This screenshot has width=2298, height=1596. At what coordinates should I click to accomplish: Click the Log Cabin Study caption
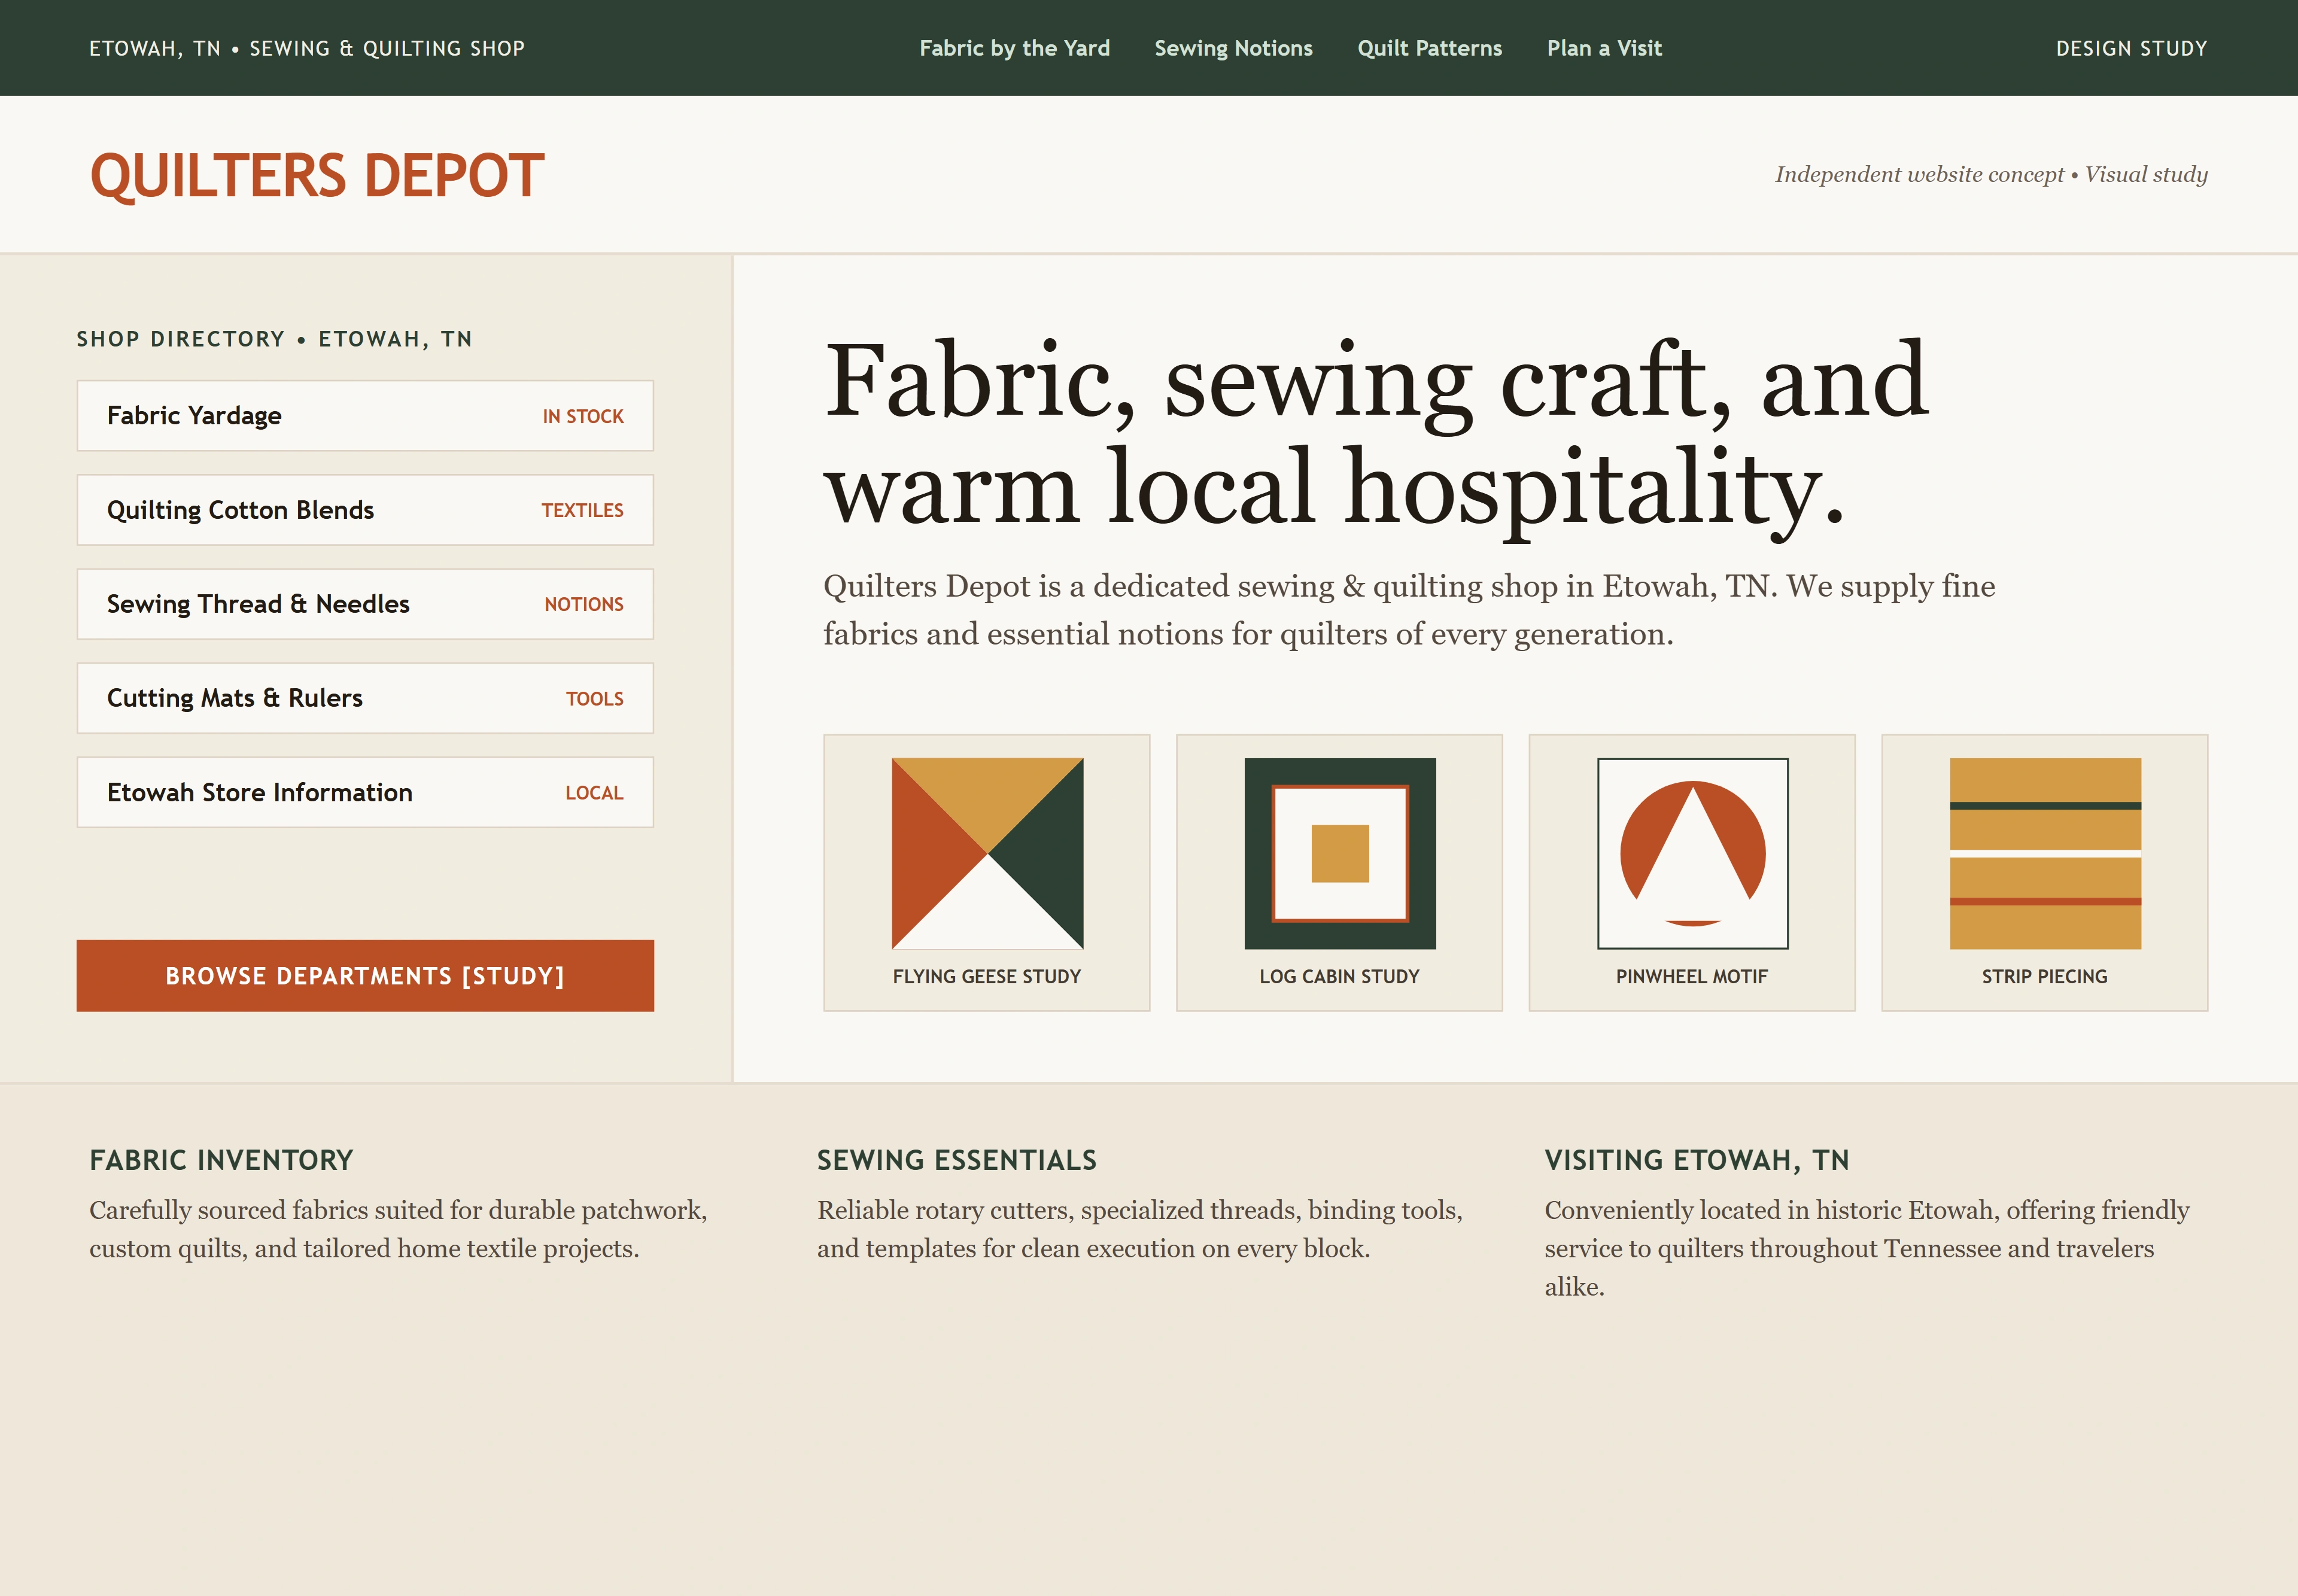tap(1339, 976)
